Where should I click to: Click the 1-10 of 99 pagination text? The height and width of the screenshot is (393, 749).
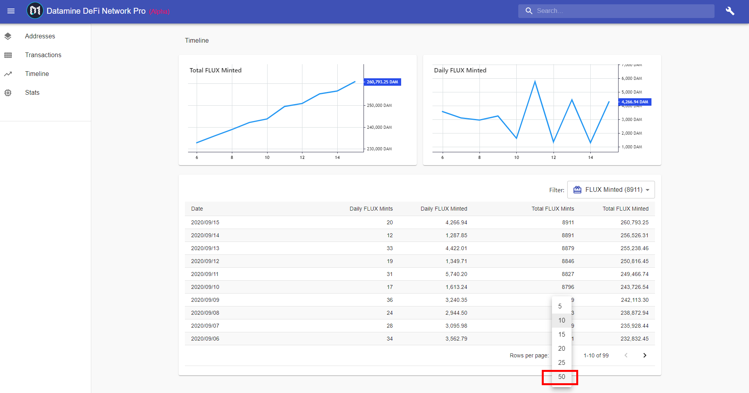point(596,355)
